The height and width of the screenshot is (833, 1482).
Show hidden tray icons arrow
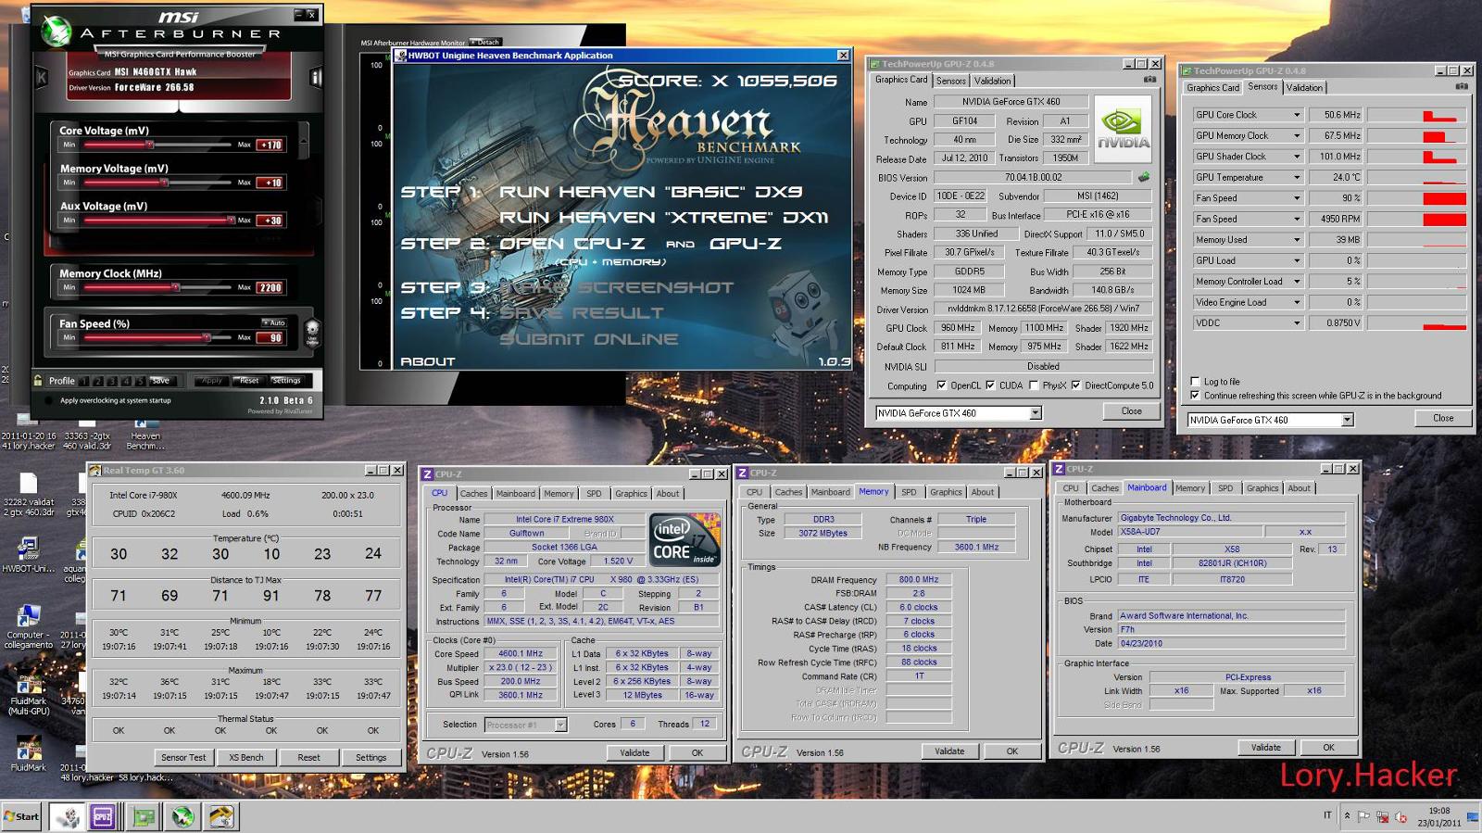(1347, 816)
